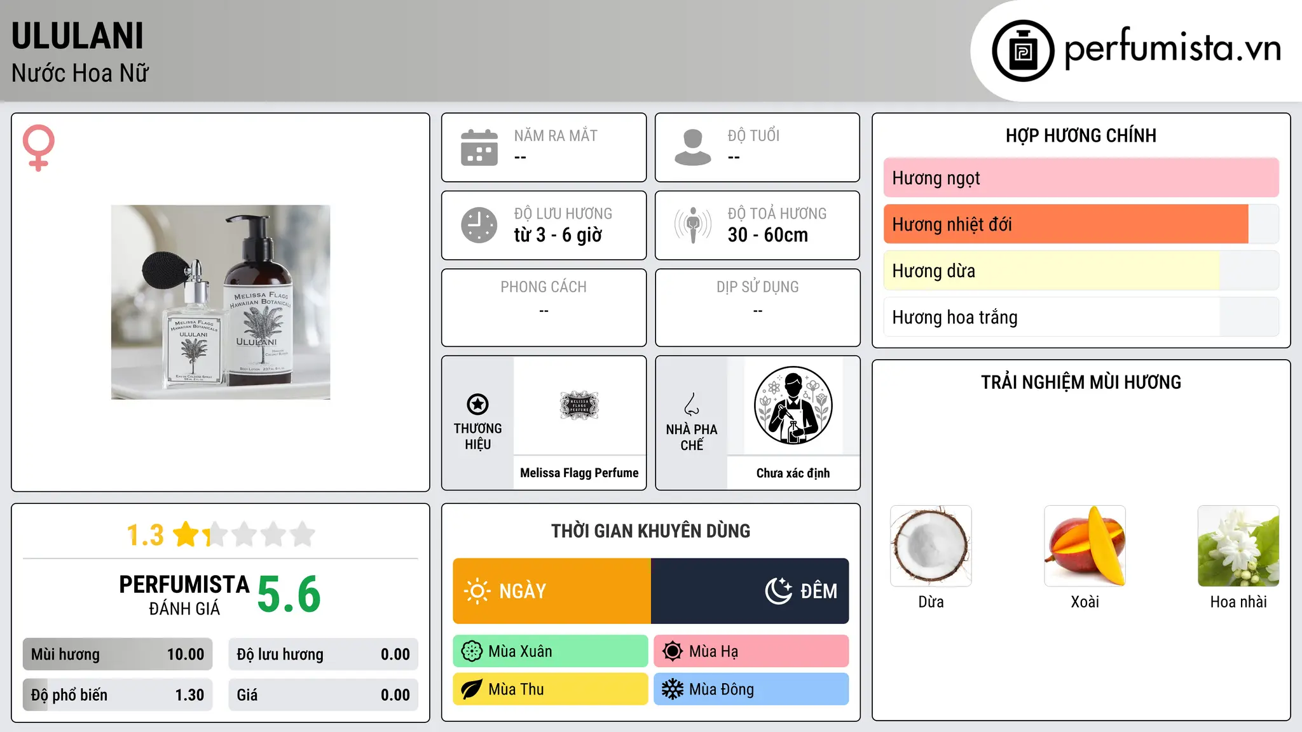Select the Hoa nhài jasmine note image
1302x732 pixels.
click(1238, 546)
